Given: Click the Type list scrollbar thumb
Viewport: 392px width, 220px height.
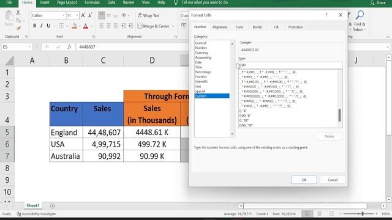Looking at the screenshot, I should click(339, 115).
